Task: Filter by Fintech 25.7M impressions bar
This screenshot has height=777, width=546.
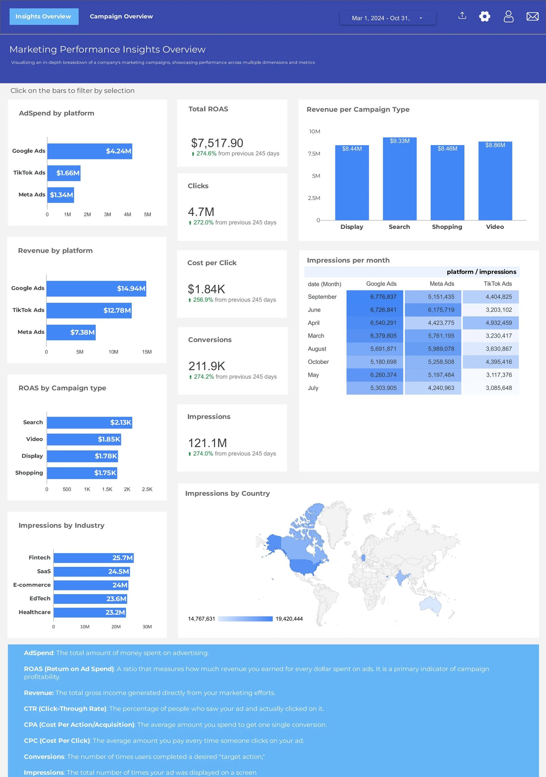Action: 94,558
